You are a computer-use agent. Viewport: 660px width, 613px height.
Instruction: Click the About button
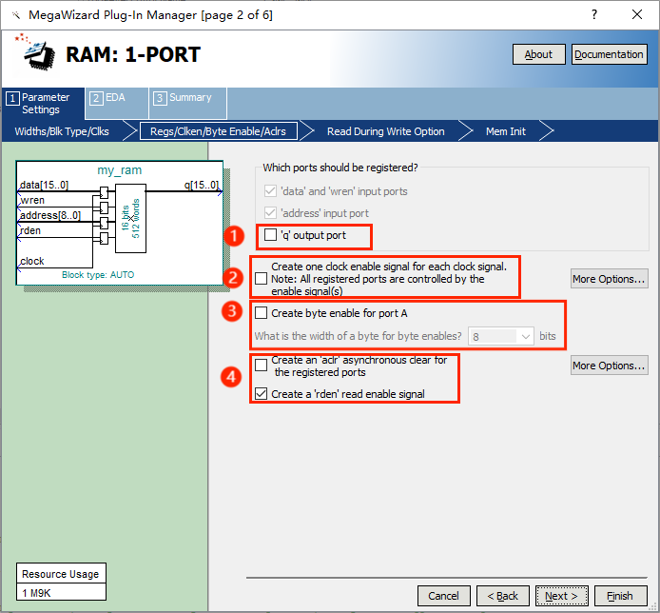click(538, 54)
